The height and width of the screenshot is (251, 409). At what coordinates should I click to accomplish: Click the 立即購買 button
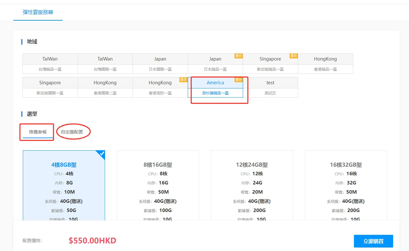[374, 241]
